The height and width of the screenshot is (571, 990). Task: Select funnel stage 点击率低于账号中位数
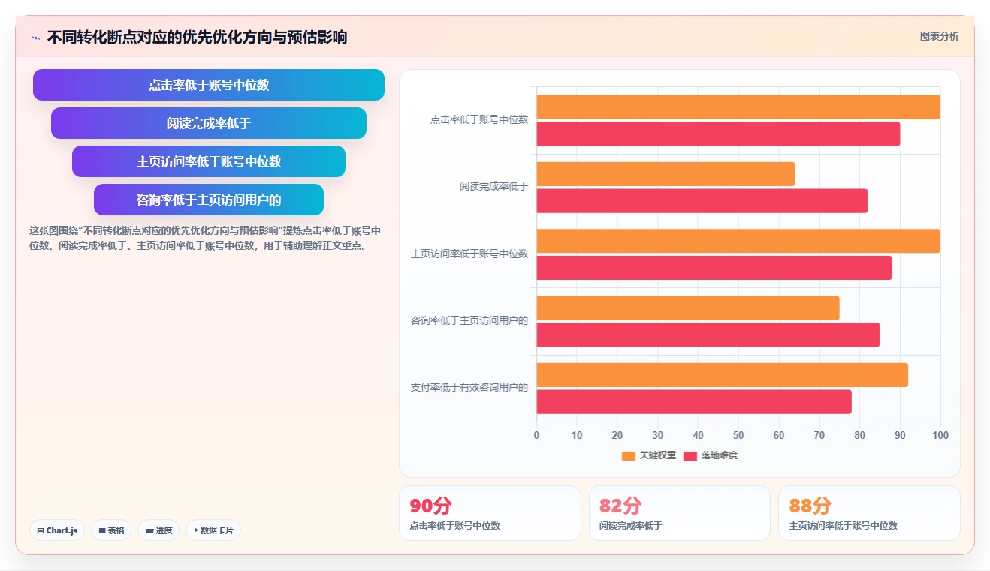coord(209,85)
